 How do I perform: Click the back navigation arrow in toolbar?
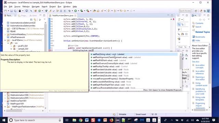tap(125, 11)
